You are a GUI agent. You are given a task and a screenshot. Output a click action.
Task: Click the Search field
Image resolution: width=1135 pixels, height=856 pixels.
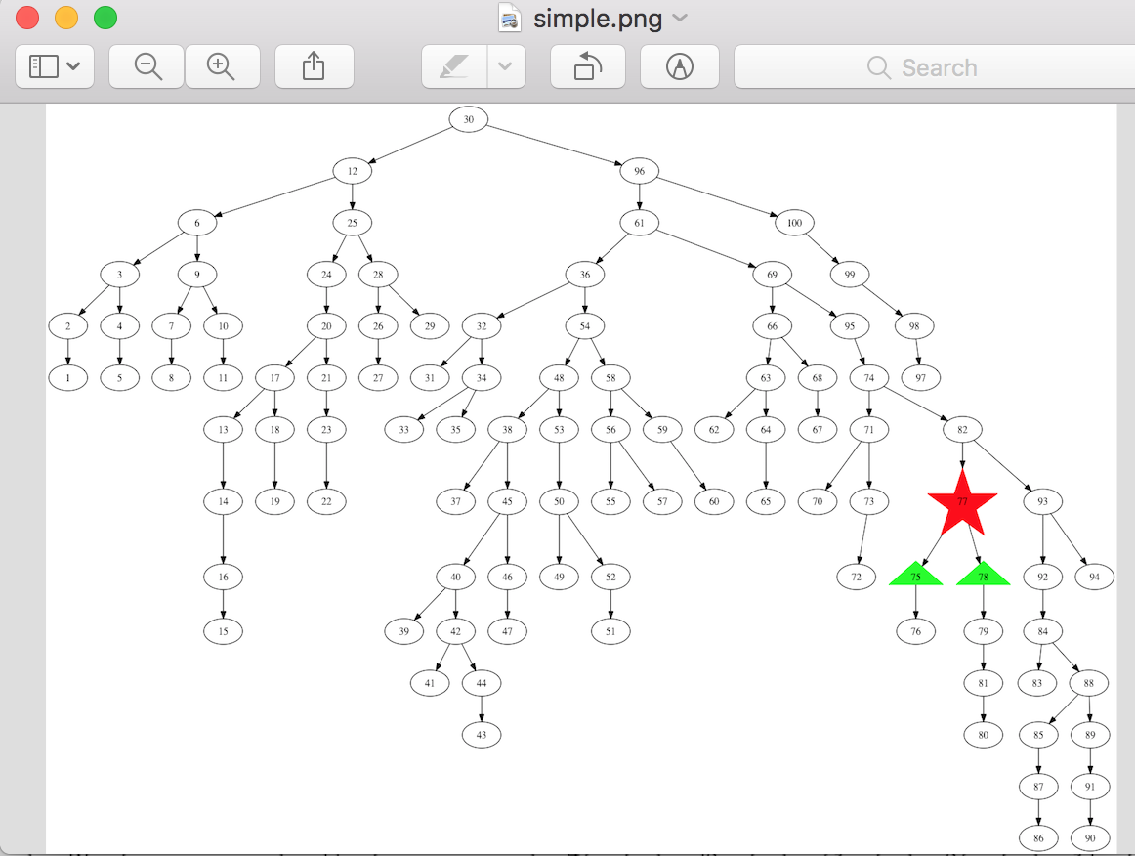click(933, 67)
